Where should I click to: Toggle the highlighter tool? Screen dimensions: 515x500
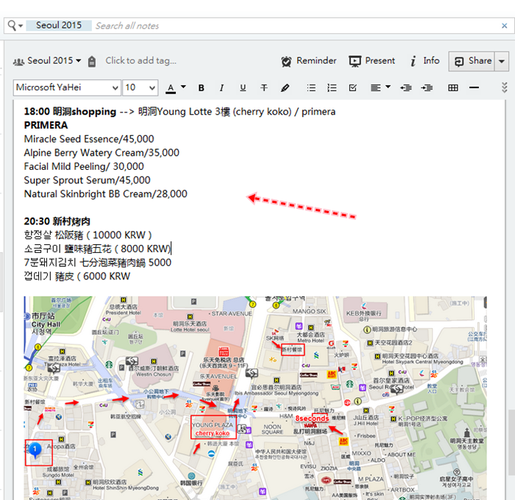coord(285,87)
